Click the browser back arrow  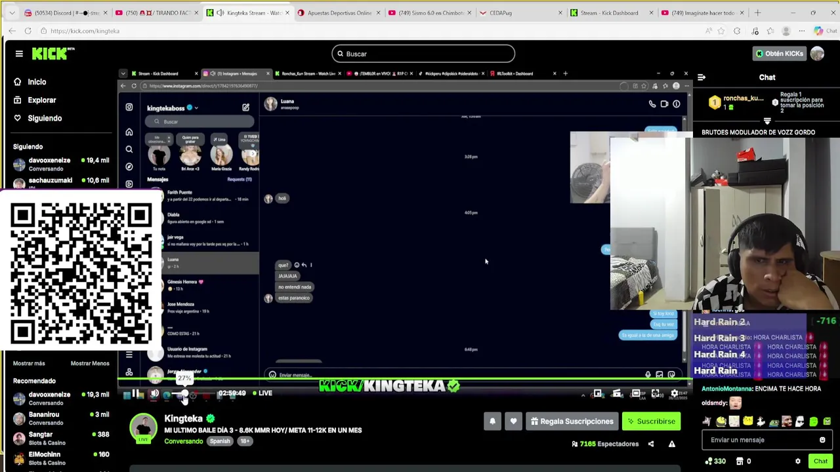(12, 31)
